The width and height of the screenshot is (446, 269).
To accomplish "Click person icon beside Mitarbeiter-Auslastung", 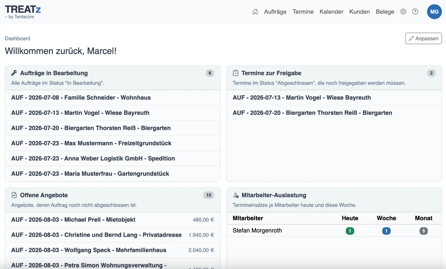I will pyautogui.click(x=236, y=195).
